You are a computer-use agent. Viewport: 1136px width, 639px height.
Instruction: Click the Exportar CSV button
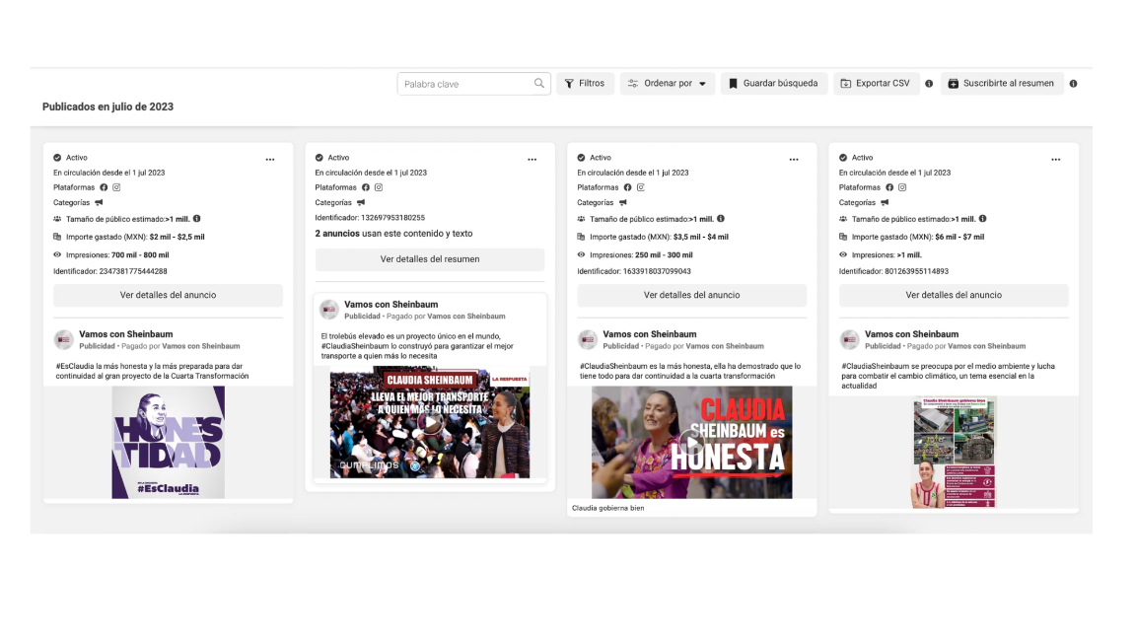point(878,84)
